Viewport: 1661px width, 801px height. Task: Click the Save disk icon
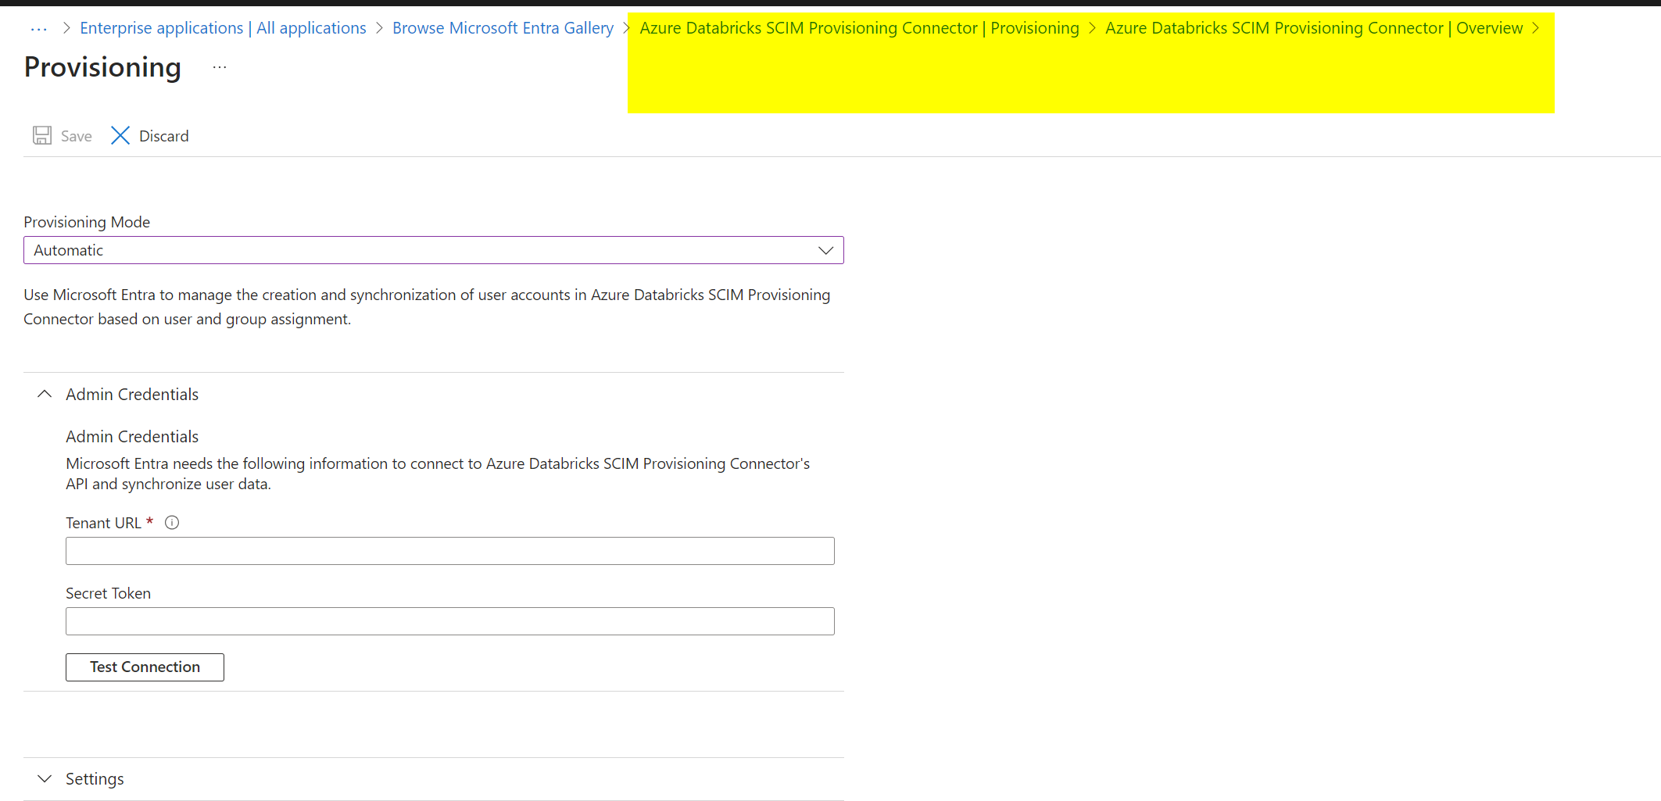click(x=42, y=135)
